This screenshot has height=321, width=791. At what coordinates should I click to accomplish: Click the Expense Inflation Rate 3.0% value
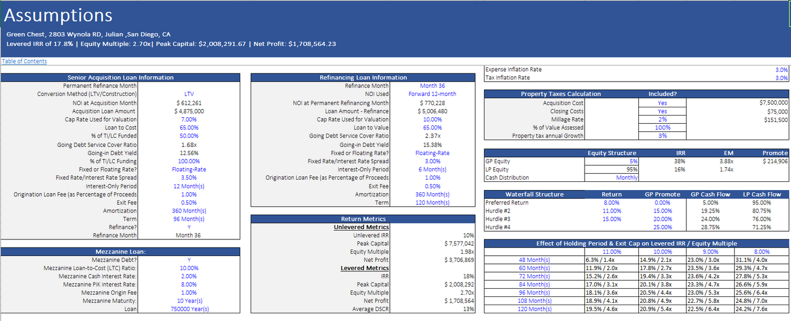pos(781,70)
